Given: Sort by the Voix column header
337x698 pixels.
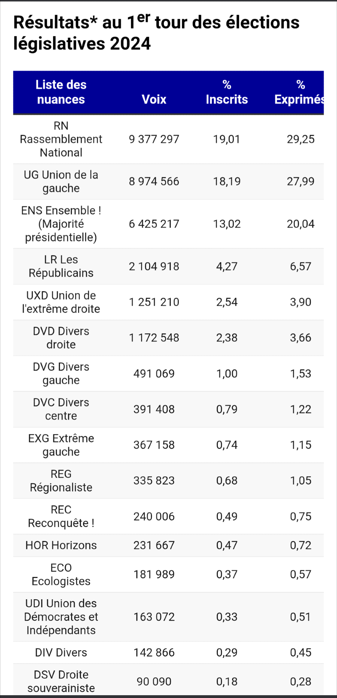Looking at the screenshot, I should point(154,99).
